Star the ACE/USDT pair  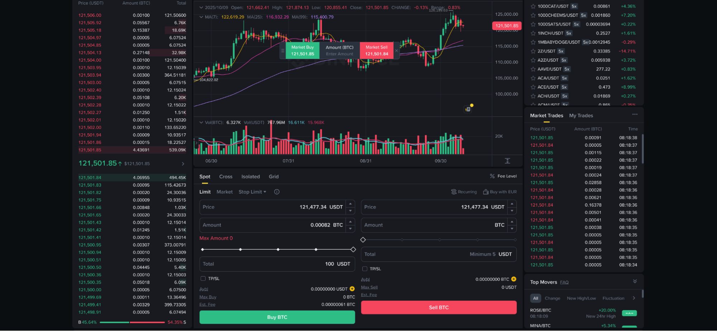pos(533,87)
